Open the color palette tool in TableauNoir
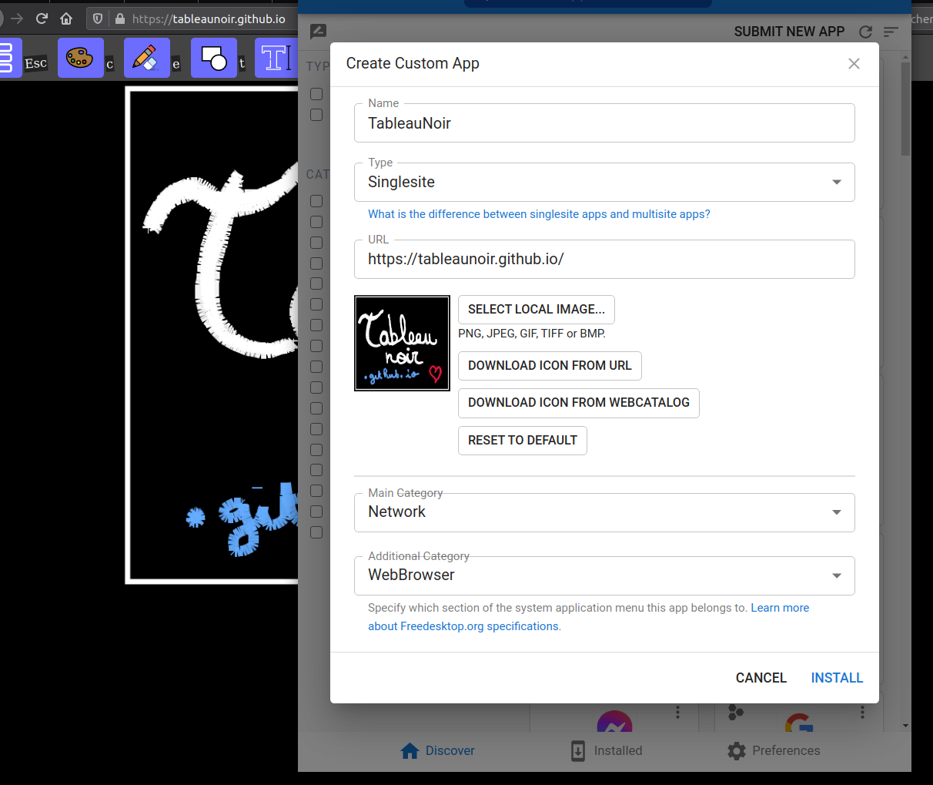The height and width of the screenshot is (785, 933). pos(80,58)
